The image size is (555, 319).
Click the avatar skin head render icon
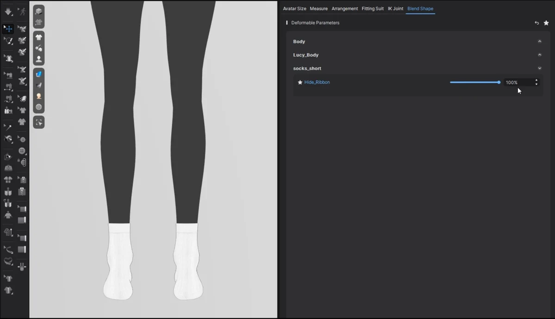[39, 96]
